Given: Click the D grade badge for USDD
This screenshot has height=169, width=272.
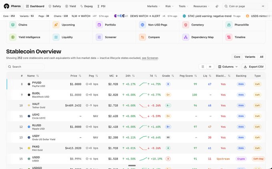Looking at the screenshot, I should click(x=168, y=159).
